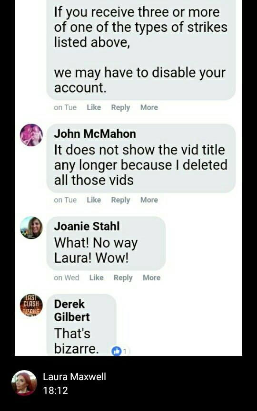Reply to the account strike warning comment
The height and width of the screenshot is (411, 257).
click(120, 107)
